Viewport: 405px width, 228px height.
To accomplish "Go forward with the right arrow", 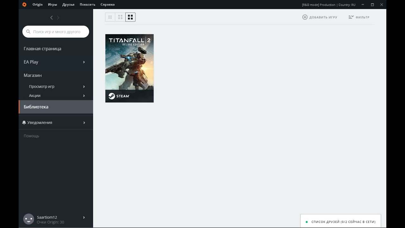I will (x=58, y=18).
